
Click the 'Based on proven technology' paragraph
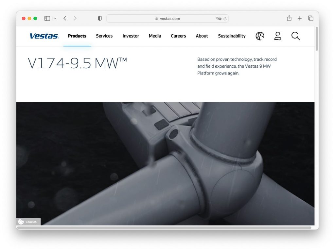(237, 66)
